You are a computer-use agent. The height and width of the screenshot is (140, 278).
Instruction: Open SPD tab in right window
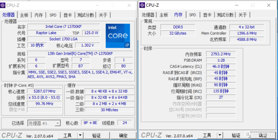(x=193, y=15)
